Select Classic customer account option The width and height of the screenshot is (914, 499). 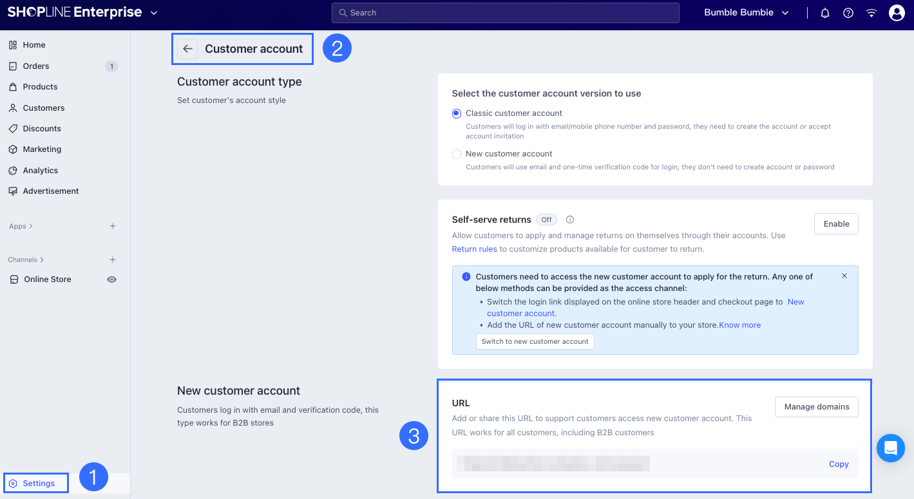457,113
